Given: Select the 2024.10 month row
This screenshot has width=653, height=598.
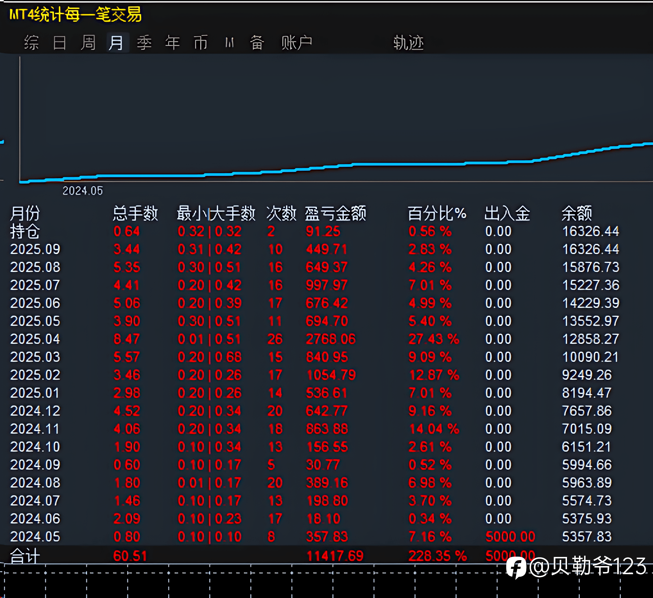Looking at the screenshot, I should coord(314,447).
